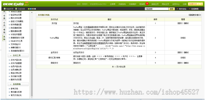Click 安装 for 银行汇款/转帐
205x100 pixels.
(183, 57)
